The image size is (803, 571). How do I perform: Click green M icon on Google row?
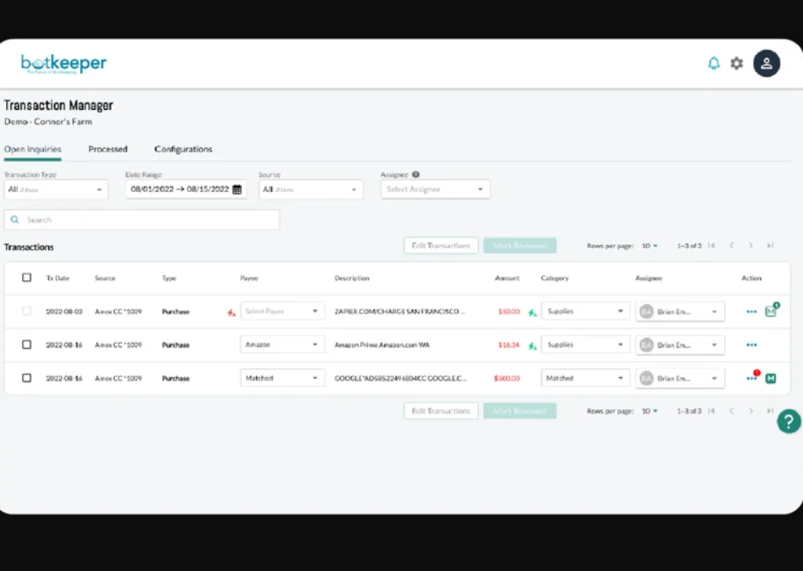tap(771, 378)
